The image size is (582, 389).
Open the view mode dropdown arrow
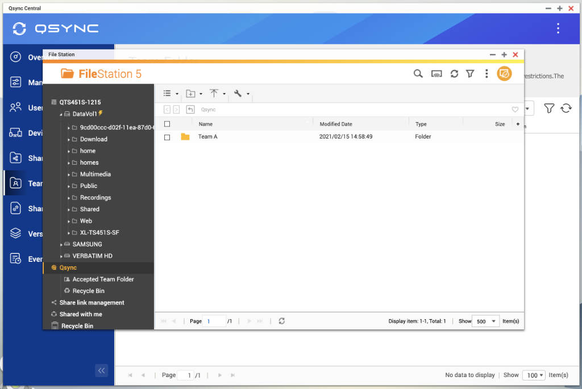click(177, 94)
